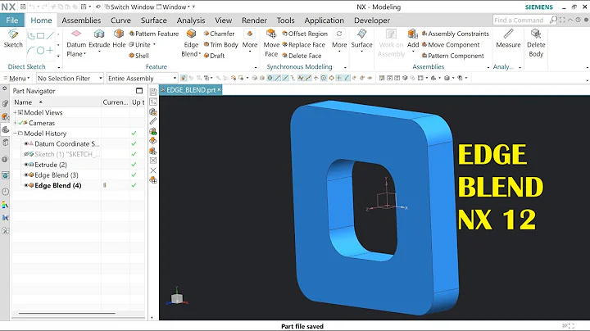Click the Unite command
Screen dimensions: 590x331
pos(140,44)
